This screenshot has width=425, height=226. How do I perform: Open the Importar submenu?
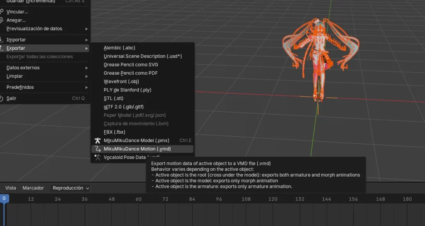45,39
